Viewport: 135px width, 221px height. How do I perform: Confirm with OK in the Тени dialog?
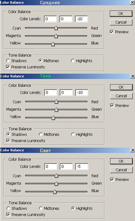pos(121,87)
